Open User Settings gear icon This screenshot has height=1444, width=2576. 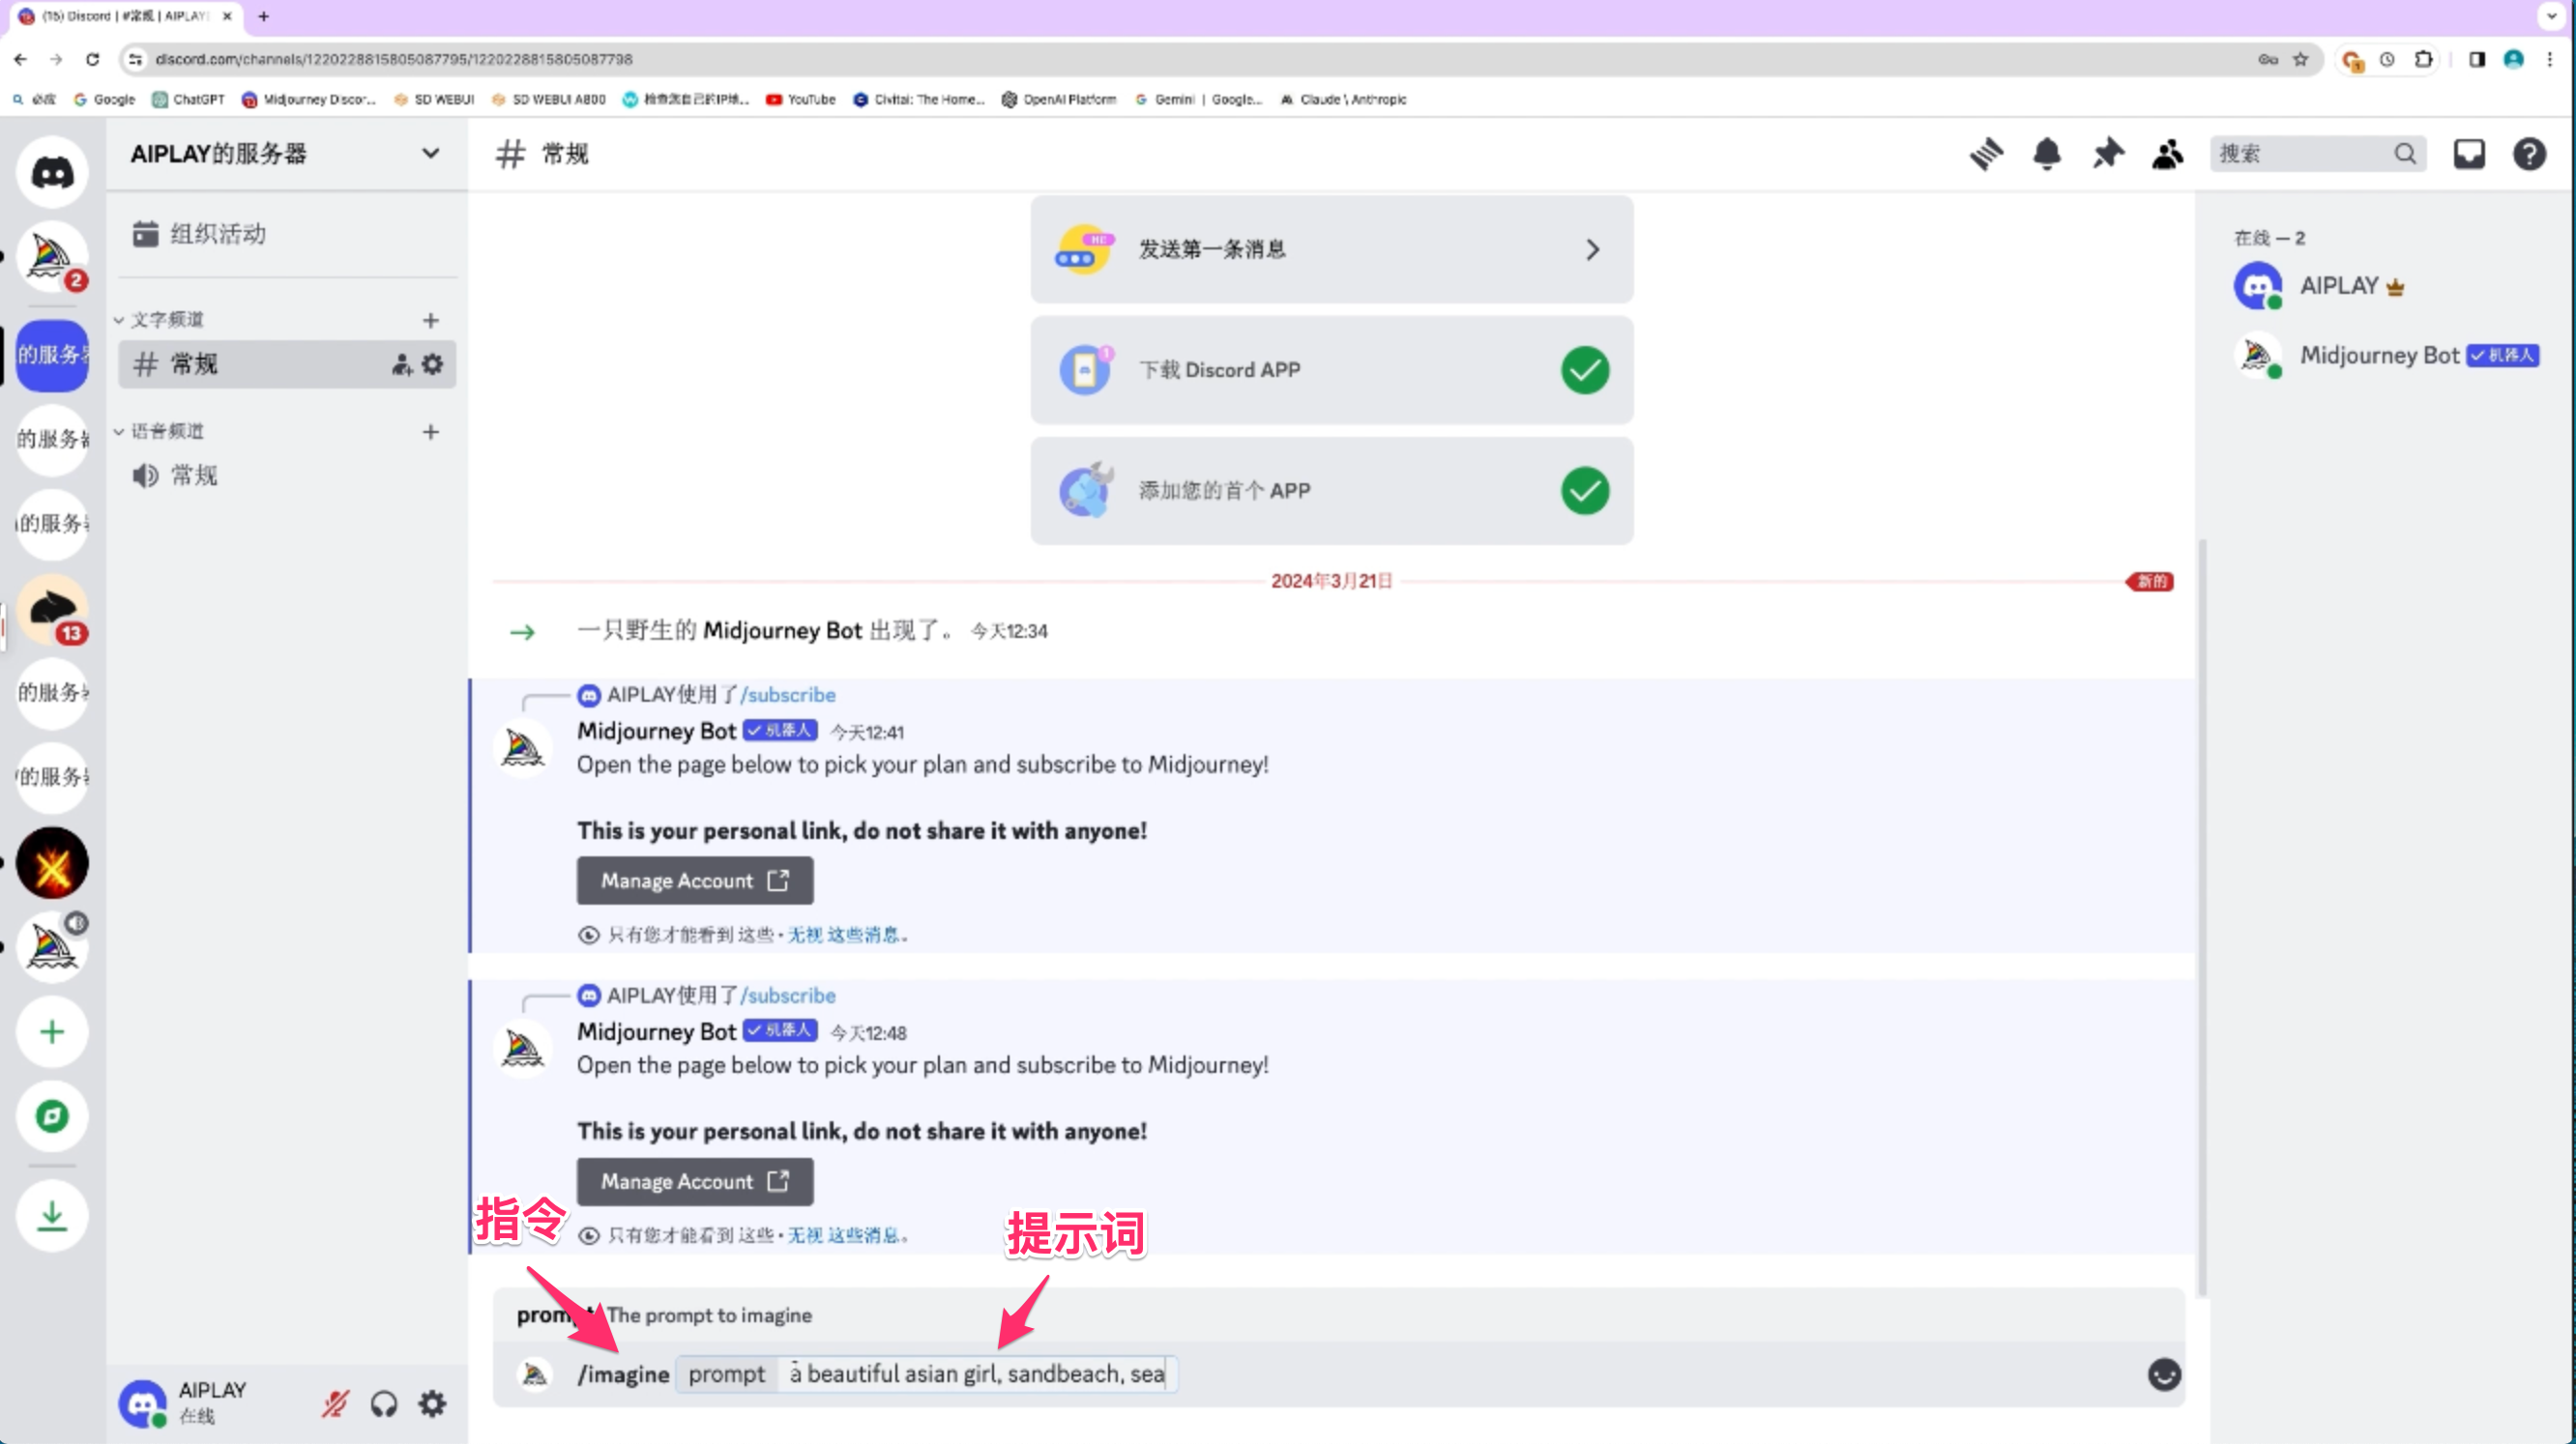tap(432, 1404)
